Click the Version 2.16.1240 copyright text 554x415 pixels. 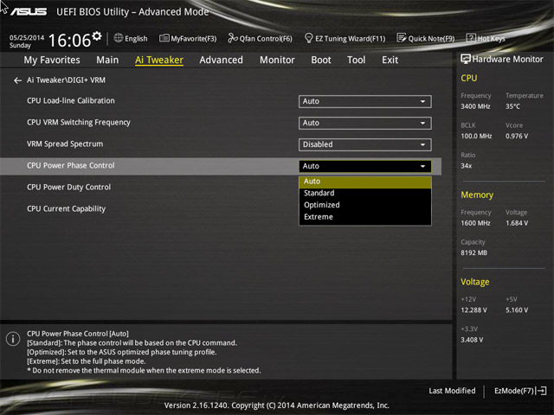[277, 405]
